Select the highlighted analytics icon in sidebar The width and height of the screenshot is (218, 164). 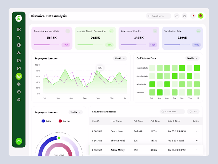tap(19, 76)
